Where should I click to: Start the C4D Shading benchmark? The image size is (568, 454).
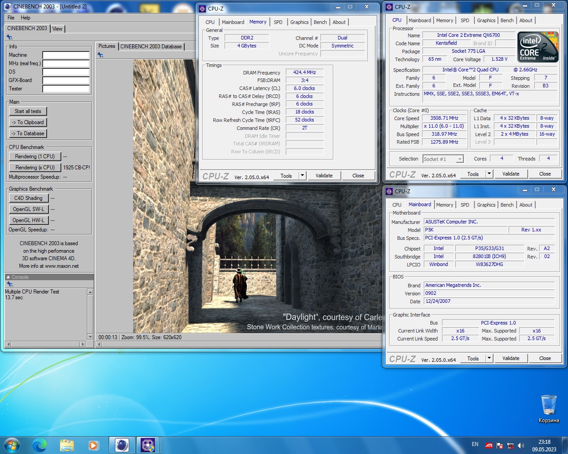(28, 198)
